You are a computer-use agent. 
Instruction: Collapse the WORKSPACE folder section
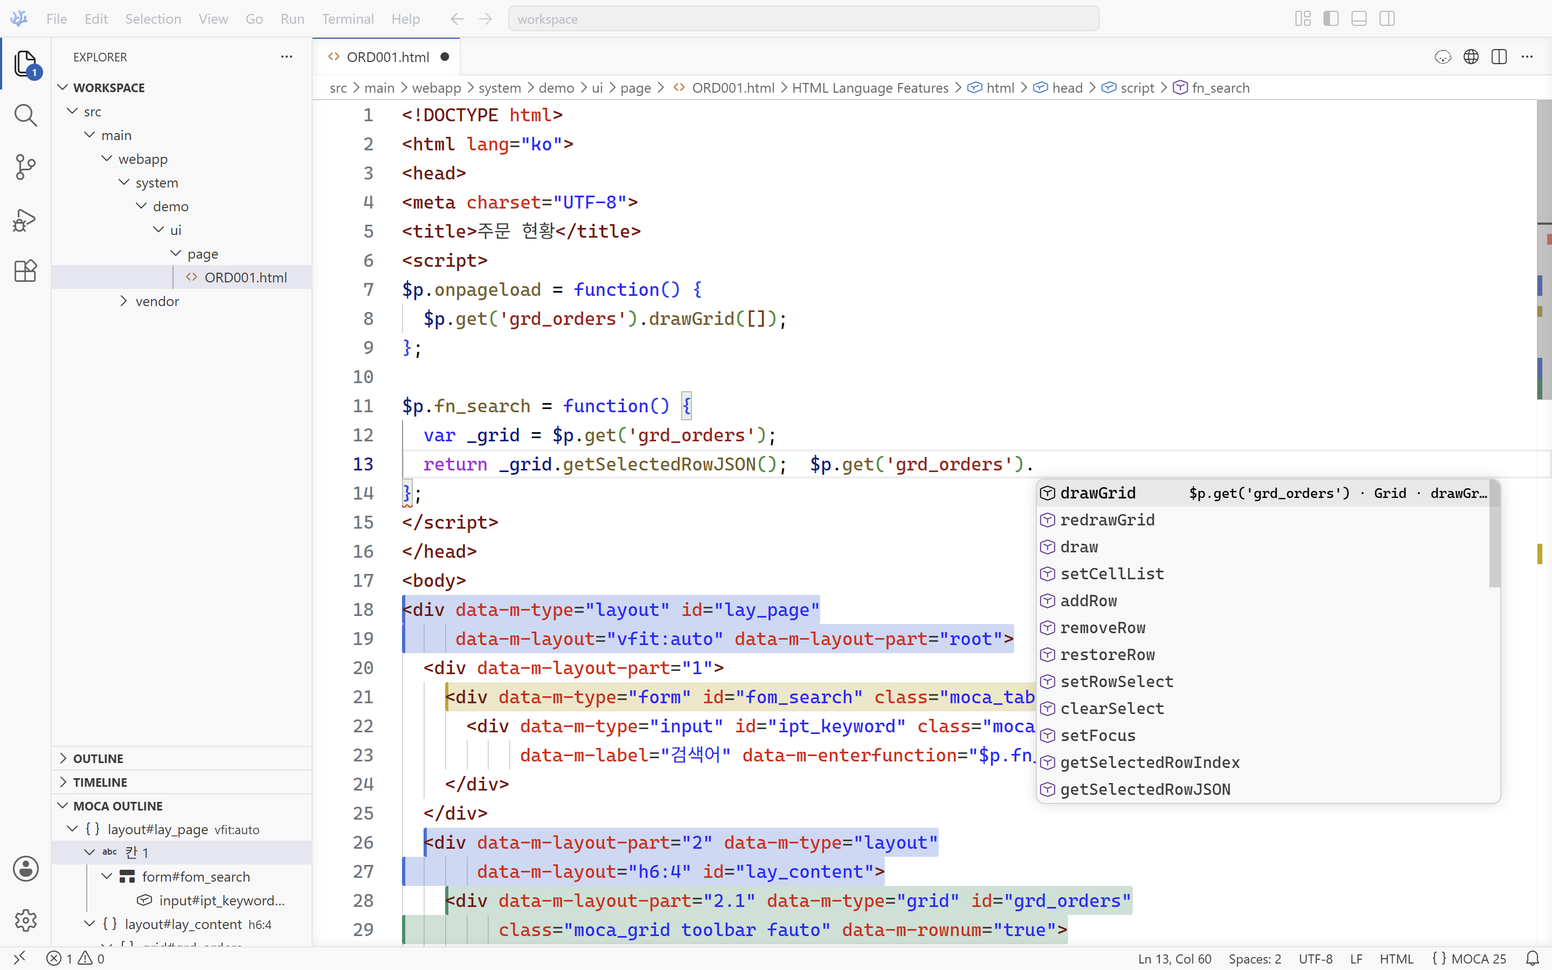[x=63, y=87]
